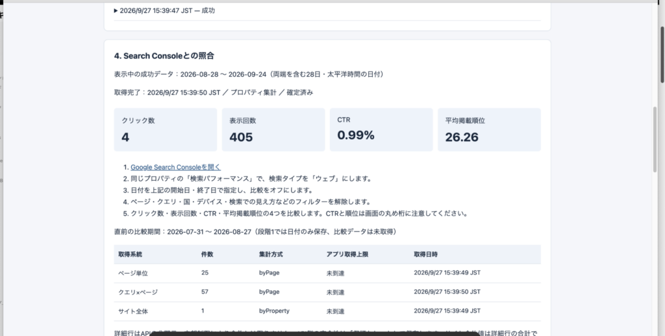665x336 pixels.
Task: Expand the 2026/9/27 15:39:47 JST 成功 log entry
Action: click(164, 10)
